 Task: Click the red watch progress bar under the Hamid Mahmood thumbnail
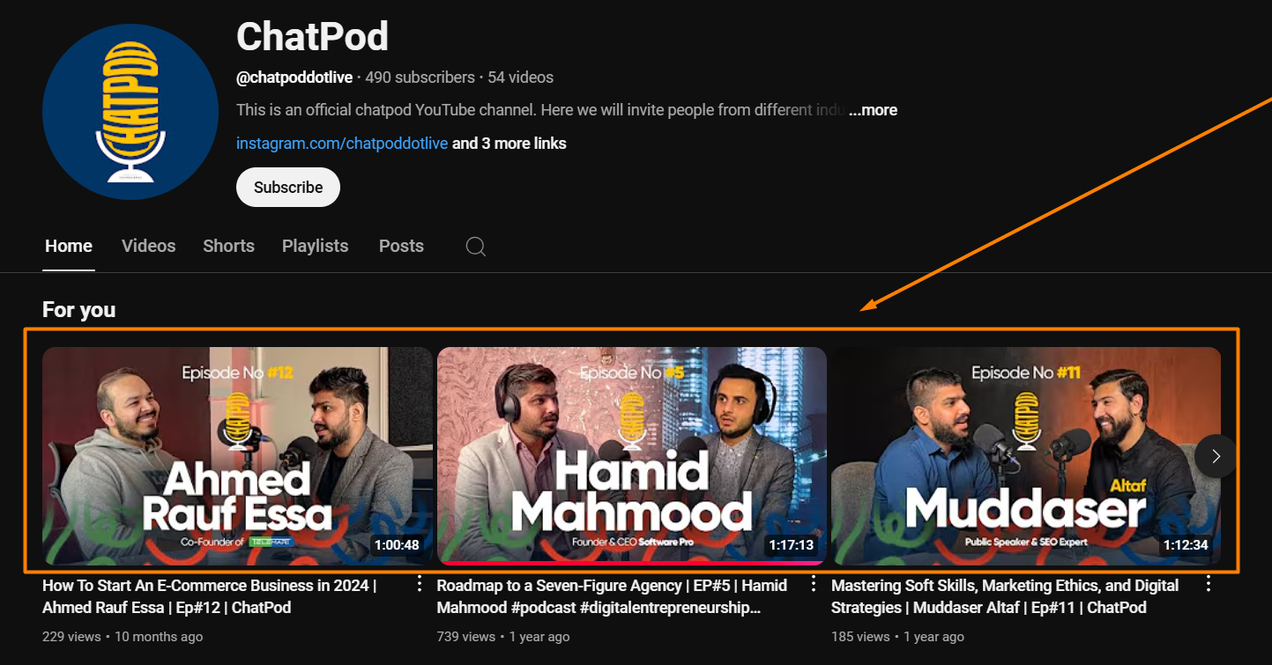(631, 562)
